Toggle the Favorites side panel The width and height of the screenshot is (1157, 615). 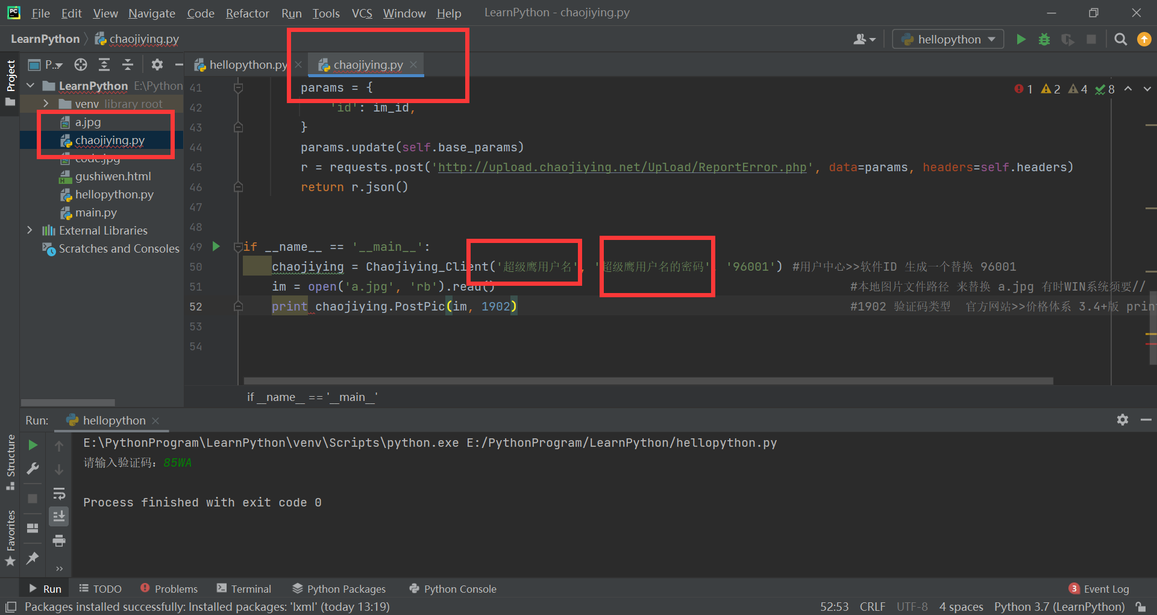[10, 538]
